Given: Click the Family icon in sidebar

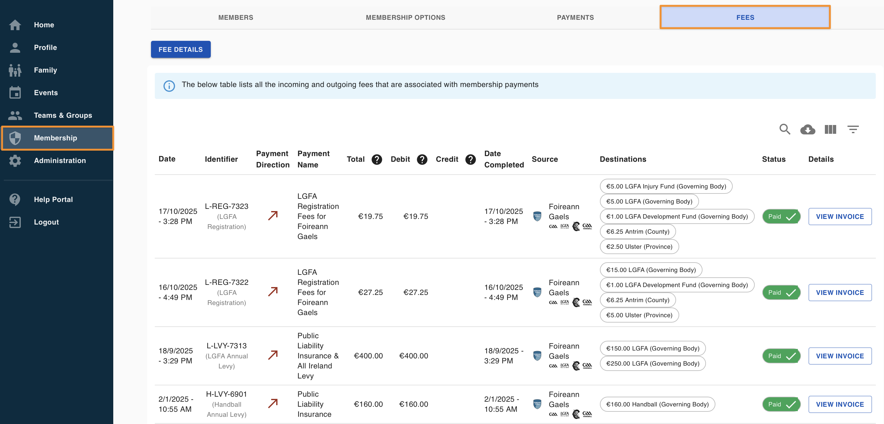Looking at the screenshot, I should click(x=15, y=70).
